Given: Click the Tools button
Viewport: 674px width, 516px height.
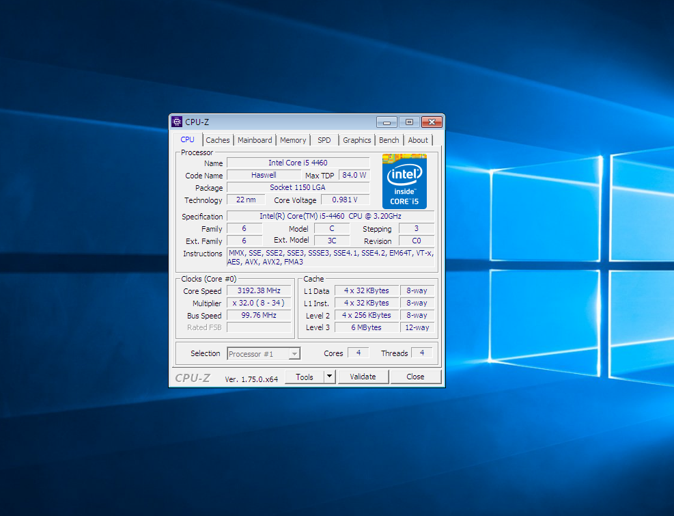Looking at the screenshot, I should (x=304, y=377).
